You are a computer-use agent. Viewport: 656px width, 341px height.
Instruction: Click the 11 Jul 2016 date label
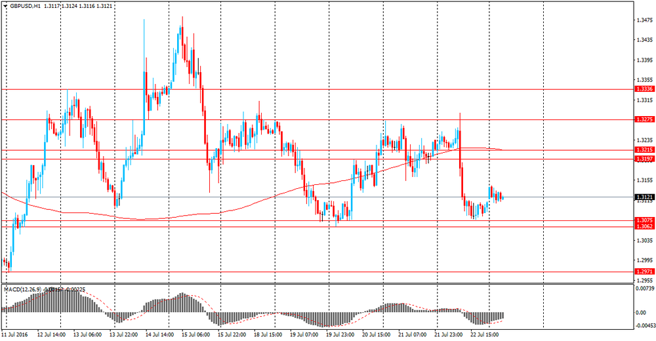(14, 334)
